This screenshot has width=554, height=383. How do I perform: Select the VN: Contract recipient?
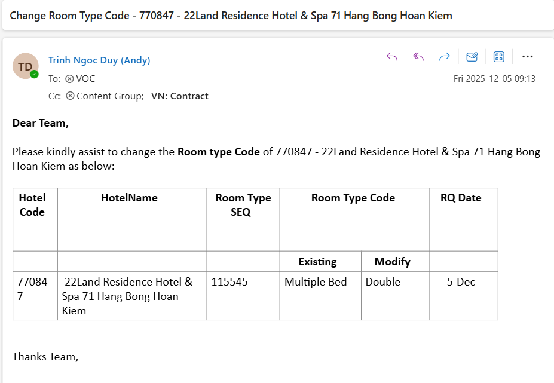179,96
